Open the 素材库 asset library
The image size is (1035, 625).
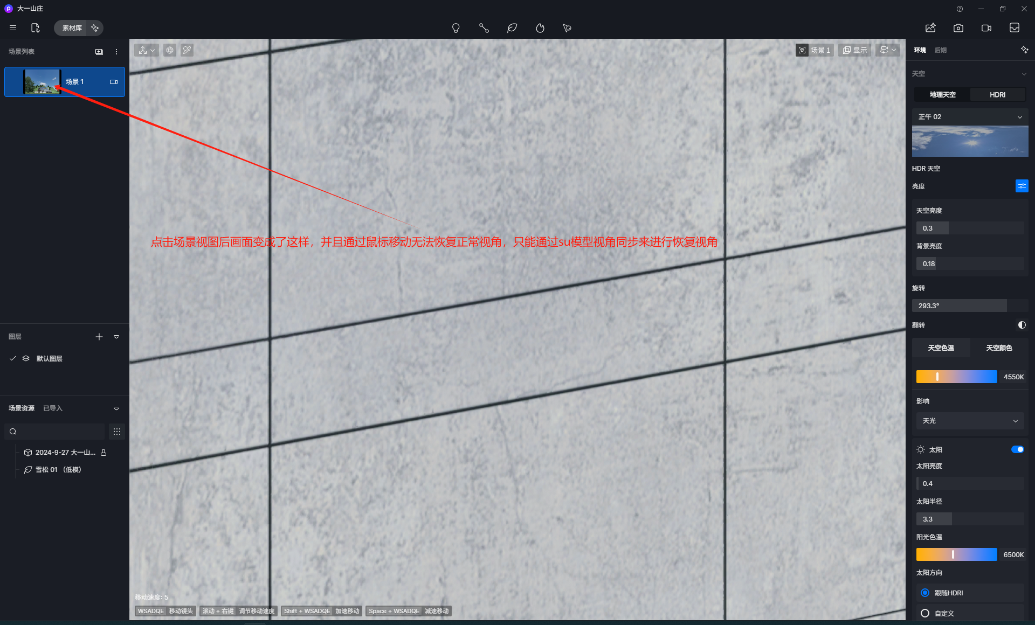tap(72, 28)
